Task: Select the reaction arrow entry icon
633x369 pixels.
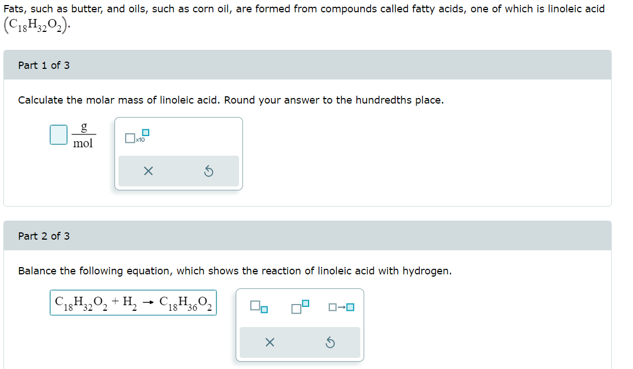Action: coord(341,307)
